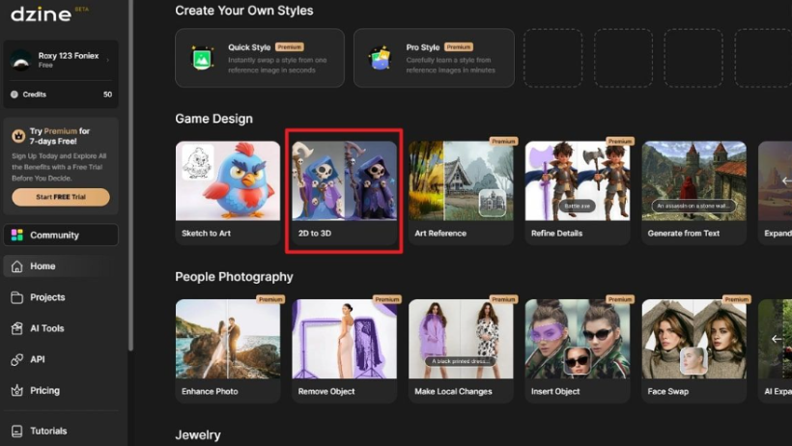This screenshot has width=792, height=446.
Task: Click the AI Tools icon
Action: [x=17, y=328]
